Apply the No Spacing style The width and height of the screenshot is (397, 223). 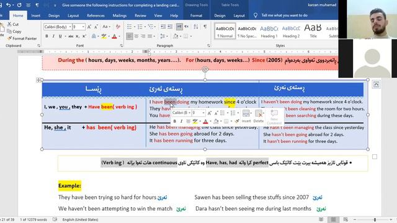[247, 31]
